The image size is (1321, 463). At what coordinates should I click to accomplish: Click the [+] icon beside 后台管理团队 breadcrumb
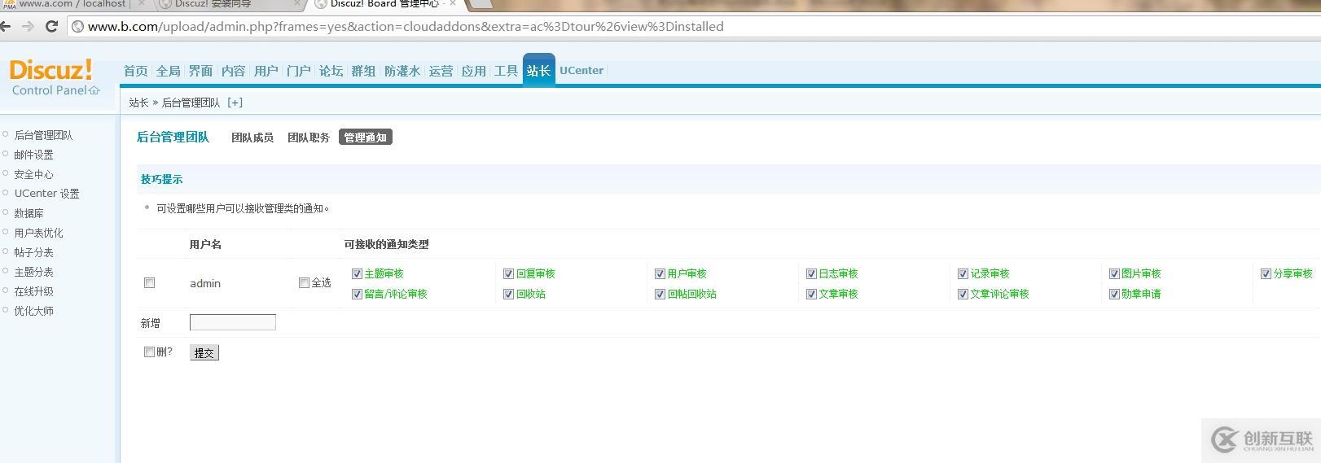click(x=235, y=103)
